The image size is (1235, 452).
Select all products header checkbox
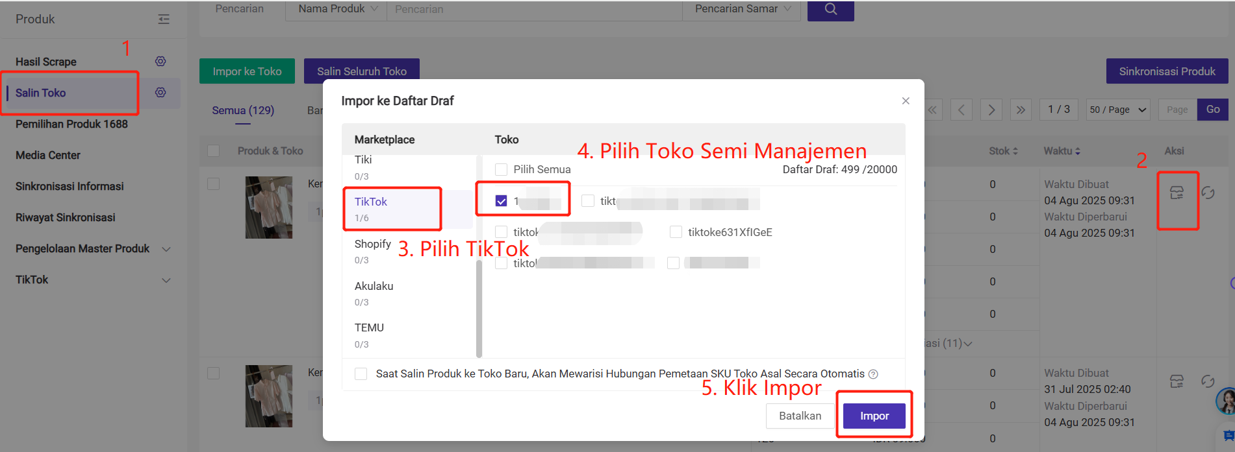(213, 151)
